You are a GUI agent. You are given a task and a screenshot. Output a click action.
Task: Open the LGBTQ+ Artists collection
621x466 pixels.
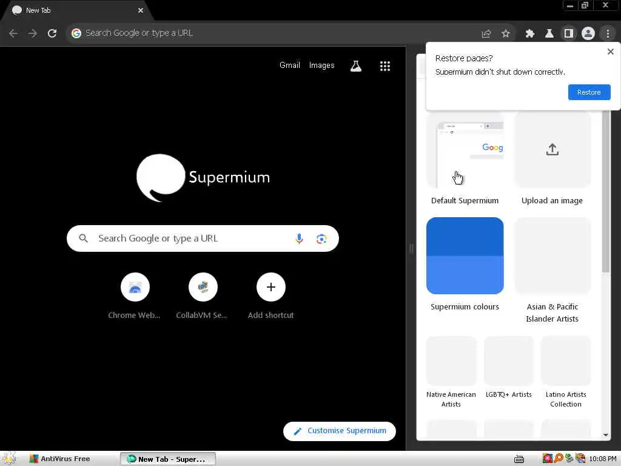(x=509, y=360)
